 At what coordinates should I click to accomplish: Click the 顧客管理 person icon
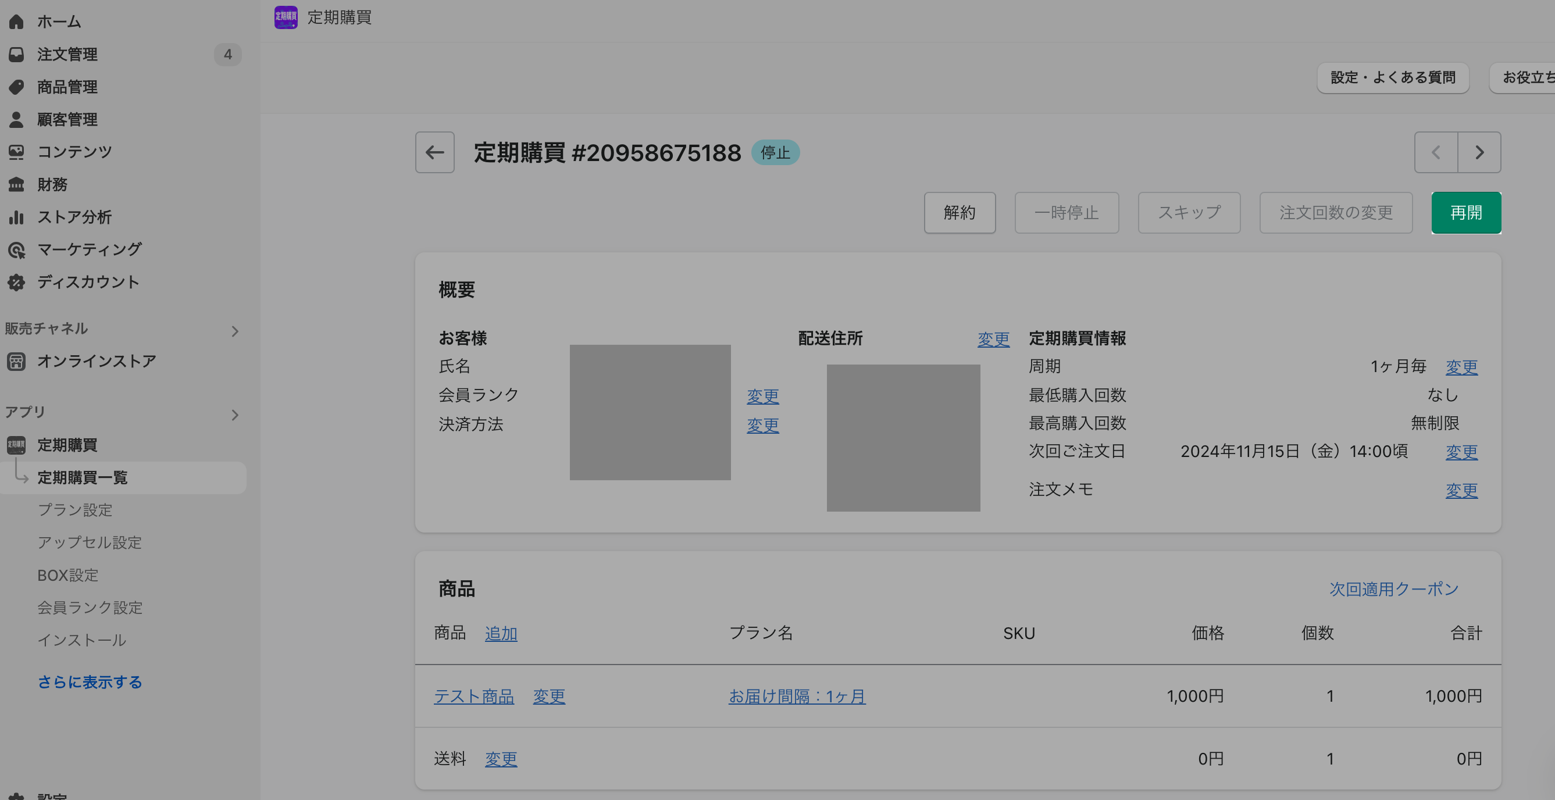[x=16, y=119]
